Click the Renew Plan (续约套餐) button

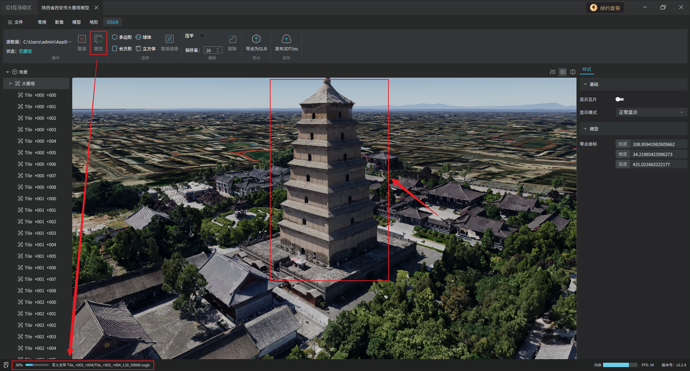pyautogui.click(x=605, y=8)
